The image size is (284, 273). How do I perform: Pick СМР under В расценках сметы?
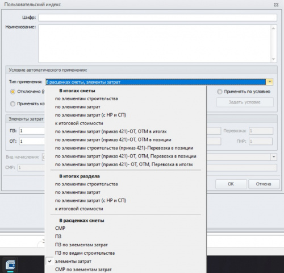pos(60,228)
